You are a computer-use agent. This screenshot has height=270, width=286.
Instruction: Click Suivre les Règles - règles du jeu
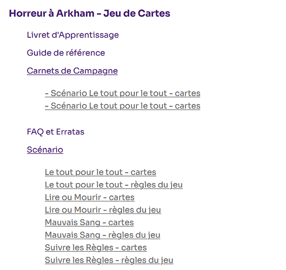click(x=109, y=260)
